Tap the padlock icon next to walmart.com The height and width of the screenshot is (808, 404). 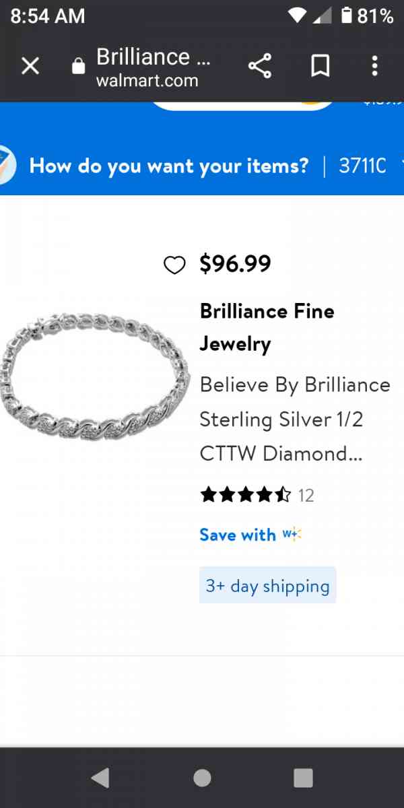[x=78, y=65]
